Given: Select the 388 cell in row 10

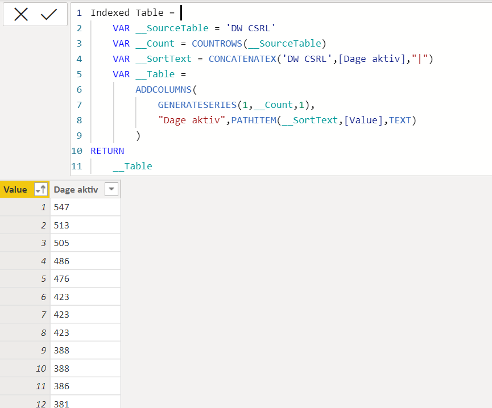Looking at the screenshot, I should click(85, 369).
